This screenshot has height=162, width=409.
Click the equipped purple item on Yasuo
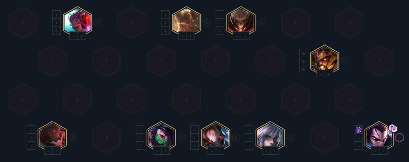358,129
